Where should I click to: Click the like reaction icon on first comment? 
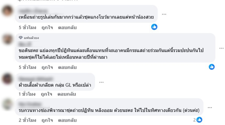coord(154,27)
